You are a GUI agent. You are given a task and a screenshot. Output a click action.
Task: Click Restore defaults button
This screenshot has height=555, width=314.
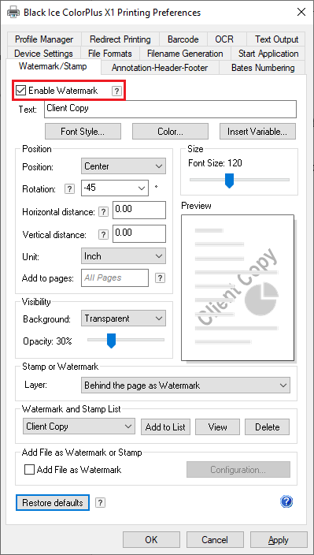[x=53, y=503]
